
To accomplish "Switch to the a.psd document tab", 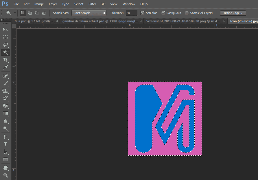I will click(34, 21).
